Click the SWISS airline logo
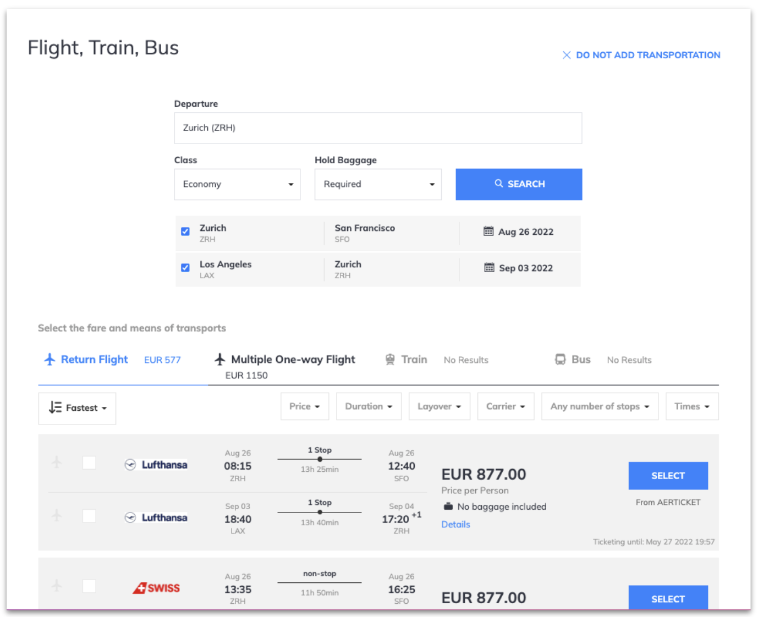 156,588
